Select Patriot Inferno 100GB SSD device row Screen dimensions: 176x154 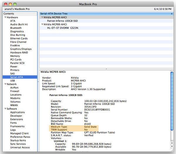coord(106,21)
